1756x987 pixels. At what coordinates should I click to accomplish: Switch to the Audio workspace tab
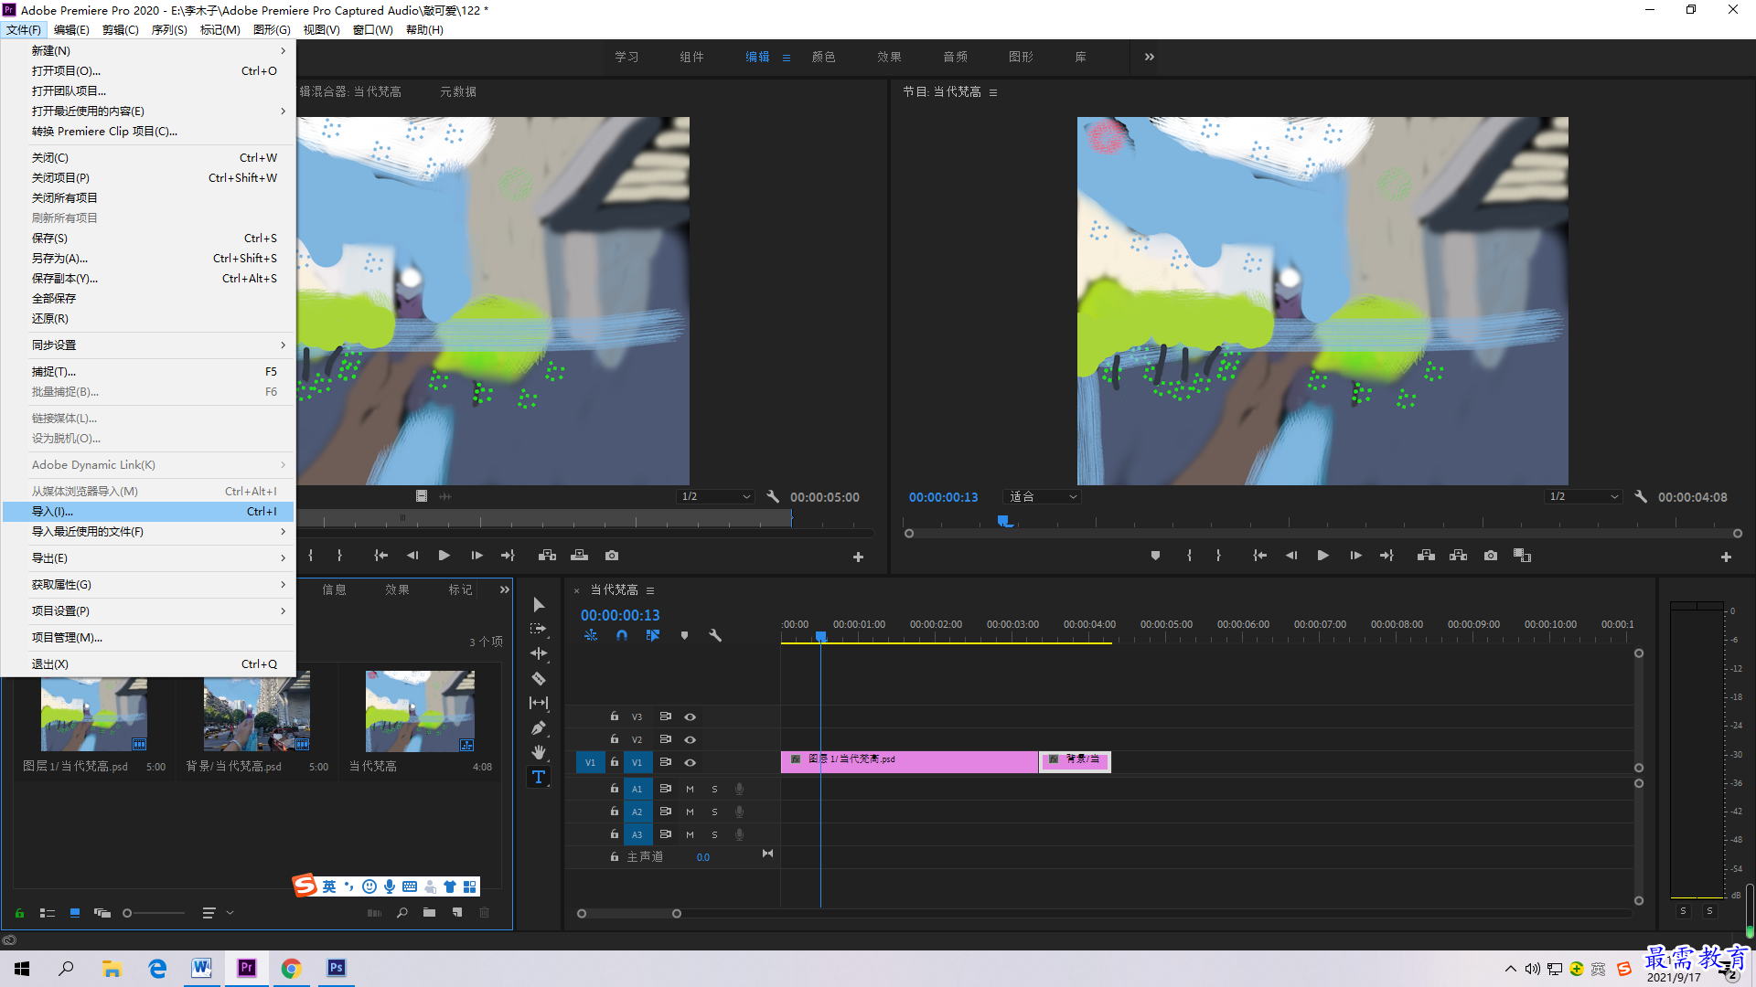pos(955,57)
